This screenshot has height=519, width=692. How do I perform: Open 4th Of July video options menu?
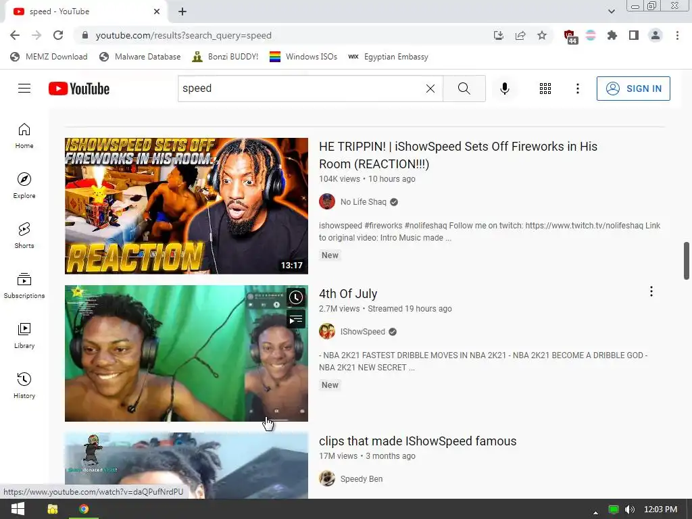tap(651, 291)
